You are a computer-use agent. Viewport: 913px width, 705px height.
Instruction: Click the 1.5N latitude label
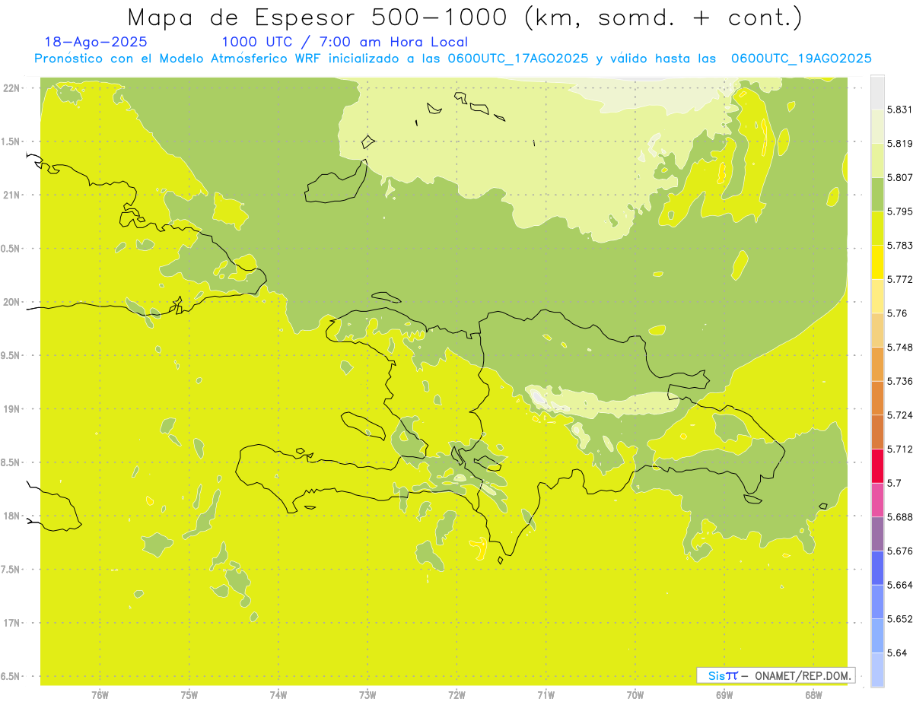click(10, 141)
